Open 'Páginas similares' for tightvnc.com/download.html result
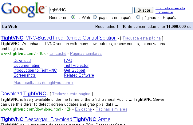Screen dimensions: 193x125 point(111,109)
